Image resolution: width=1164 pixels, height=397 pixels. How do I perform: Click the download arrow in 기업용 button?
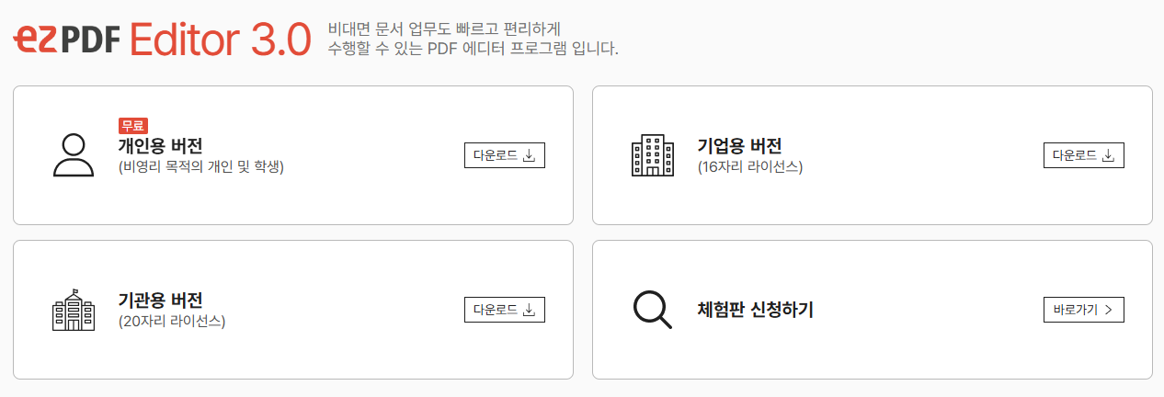pyautogui.click(x=1108, y=156)
